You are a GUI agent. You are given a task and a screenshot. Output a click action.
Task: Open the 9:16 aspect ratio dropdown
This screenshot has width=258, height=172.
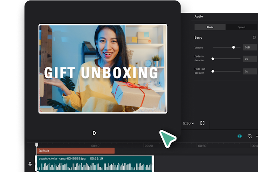[188, 123]
